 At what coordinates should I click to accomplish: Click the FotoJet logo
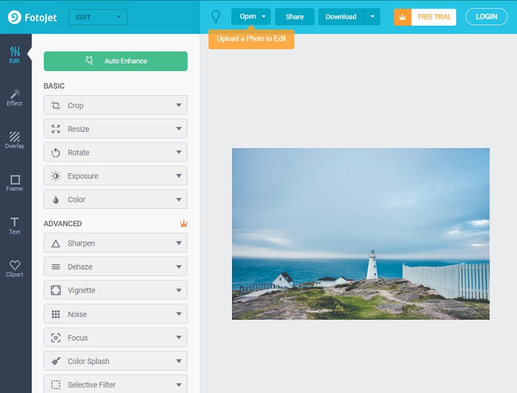[32, 17]
